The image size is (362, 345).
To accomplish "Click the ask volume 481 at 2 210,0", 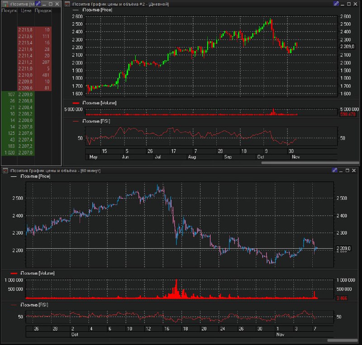I will click(x=46, y=75).
